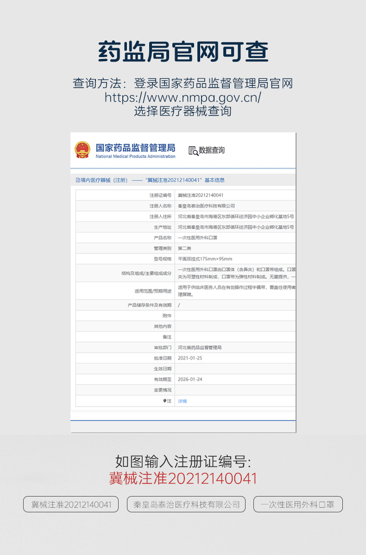This screenshot has width=366, height=555.
Task: Click the 冀械注准20212140041 rounded tag at bottom
Action: 71,504
